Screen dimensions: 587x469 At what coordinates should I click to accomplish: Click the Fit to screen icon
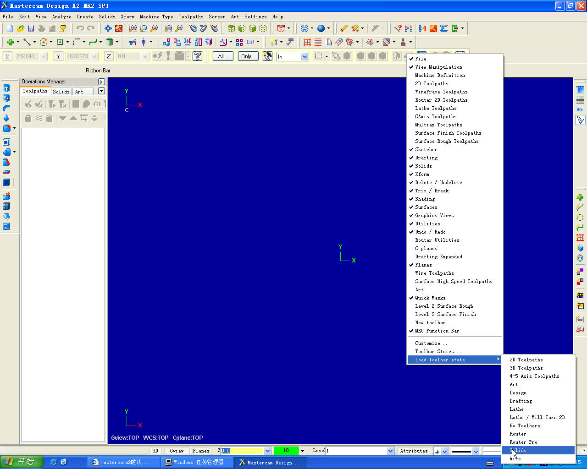click(x=108, y=28)
